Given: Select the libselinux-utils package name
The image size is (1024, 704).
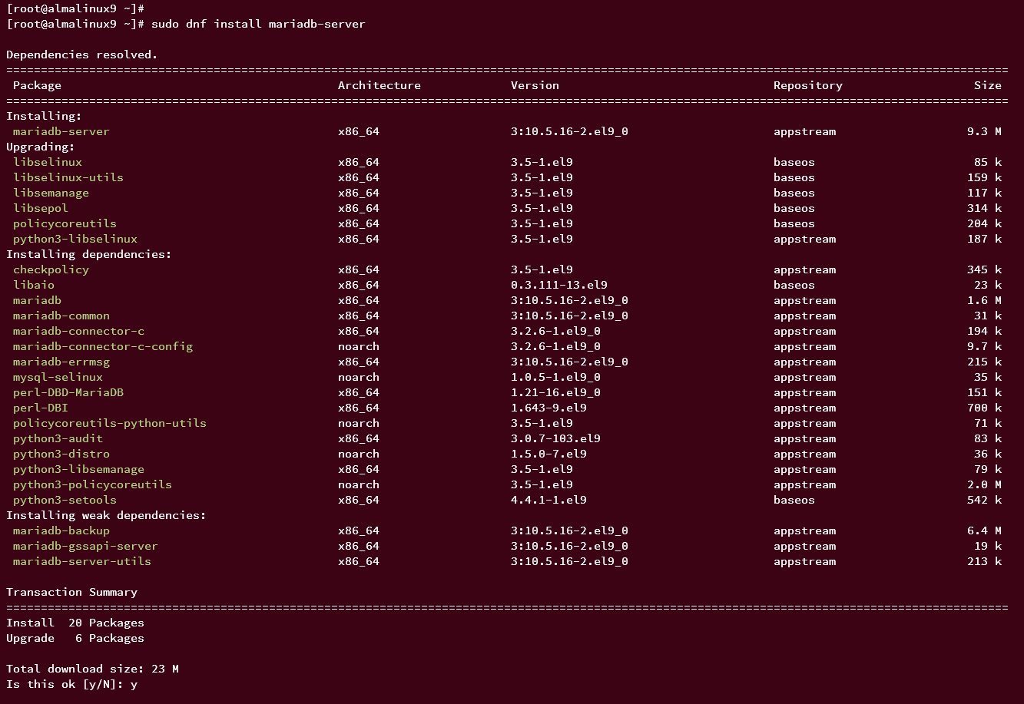Looking at the screenshot, I should [x=68, y=177].
